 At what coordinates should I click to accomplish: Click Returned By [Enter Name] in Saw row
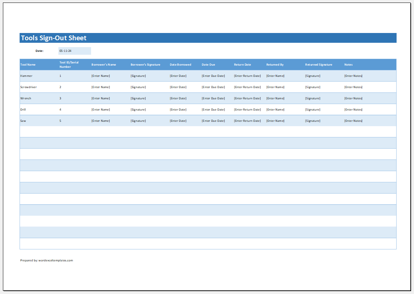pyautogui.click(x=275, y=121)
